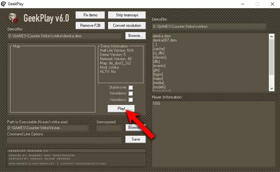The height and width of the screenshot is (172, 280).
Task: Close the GeekPlay window
Action: click(x=272, y=4)
